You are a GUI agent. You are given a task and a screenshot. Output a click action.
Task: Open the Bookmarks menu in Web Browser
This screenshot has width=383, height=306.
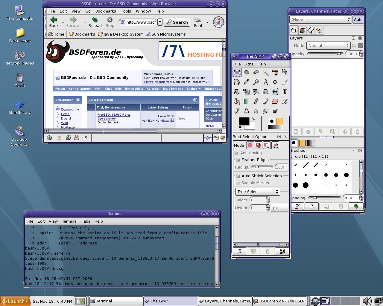(106, 11)
